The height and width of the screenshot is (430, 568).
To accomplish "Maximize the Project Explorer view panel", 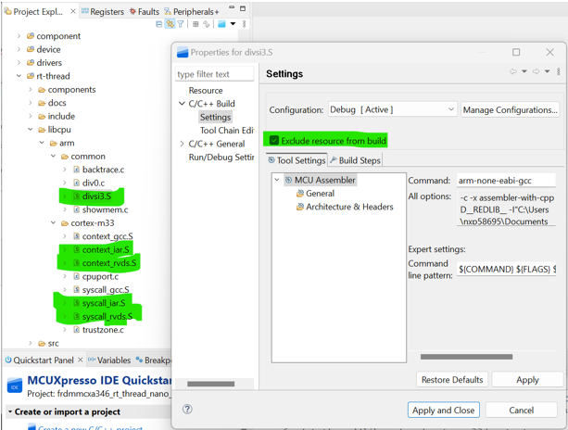I will click(243, 8).
